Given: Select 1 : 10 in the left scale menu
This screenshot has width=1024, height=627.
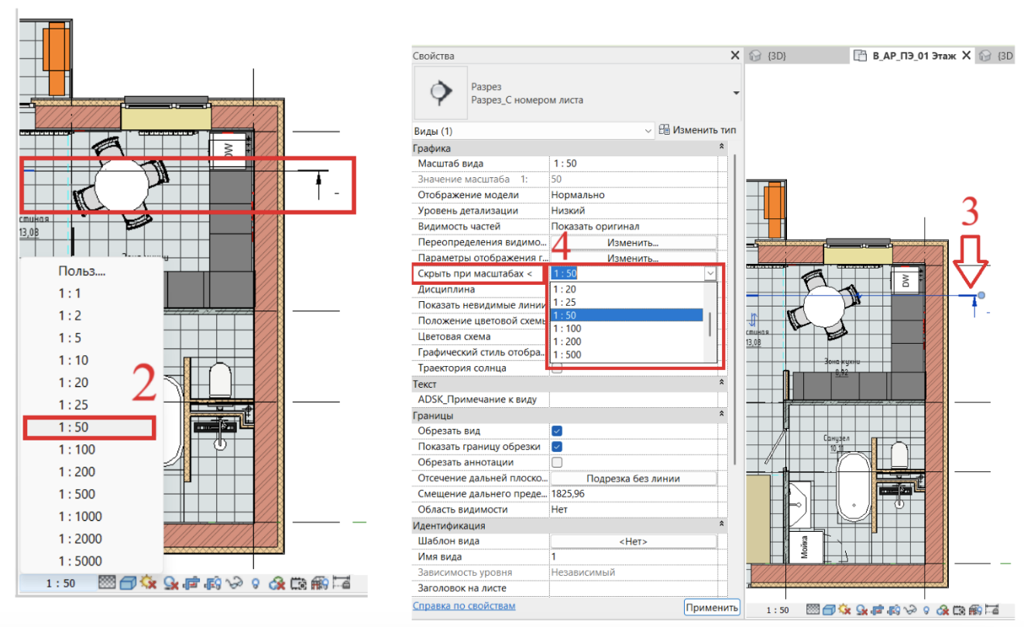Looking at the screenshot, I should pyautogui.click(x=74, y=360).
